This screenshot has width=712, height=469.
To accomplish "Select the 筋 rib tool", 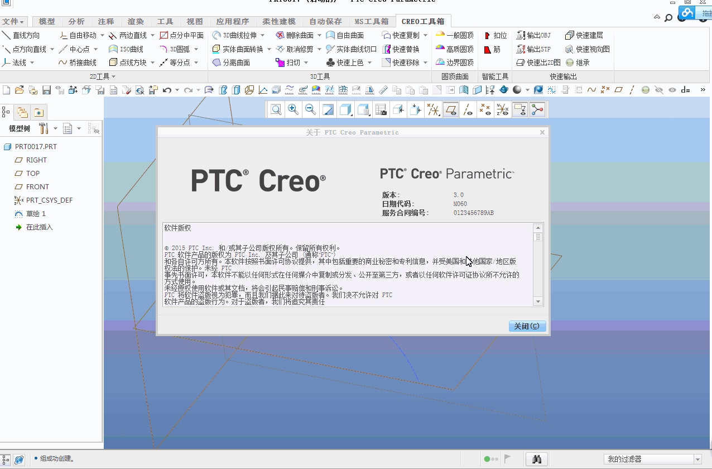I will 492,49.
